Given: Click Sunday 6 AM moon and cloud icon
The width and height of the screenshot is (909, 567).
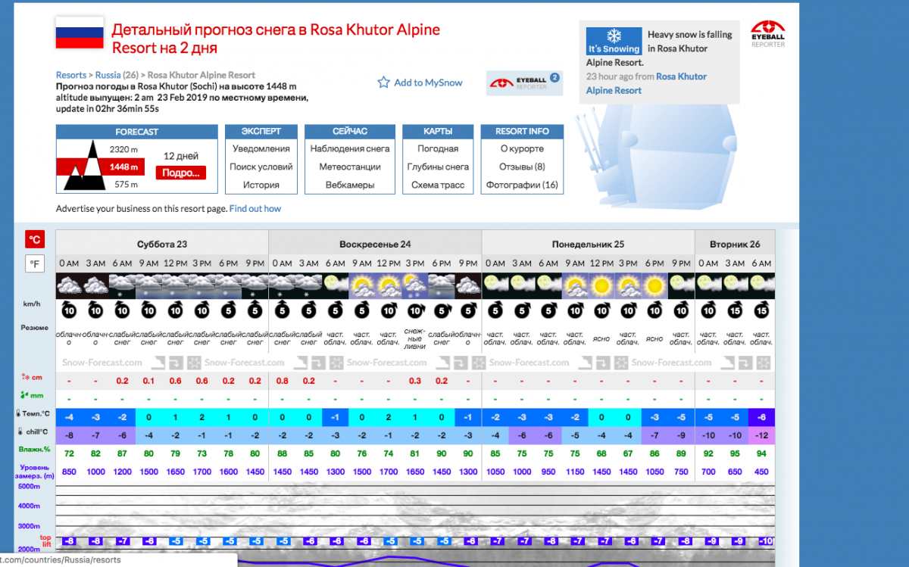Looking at the screenshot, I should point(336,285).
